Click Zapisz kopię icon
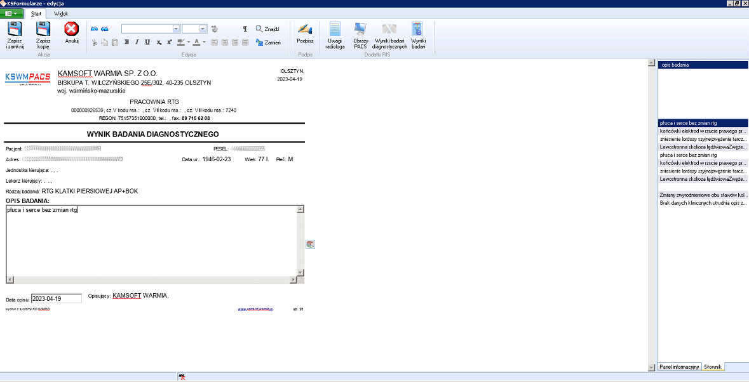The height and width of the screenshot is (382, 749). pyautogui.click(x=43, y=29)
